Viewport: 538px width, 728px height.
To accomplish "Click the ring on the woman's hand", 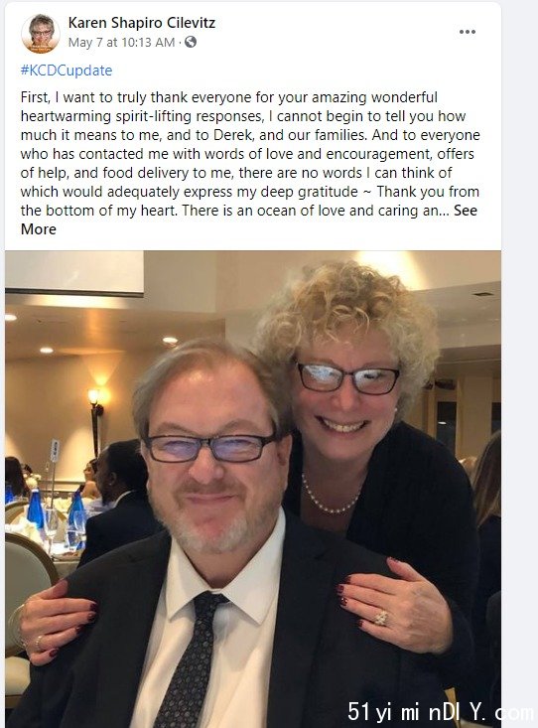I will pos(381,618).
